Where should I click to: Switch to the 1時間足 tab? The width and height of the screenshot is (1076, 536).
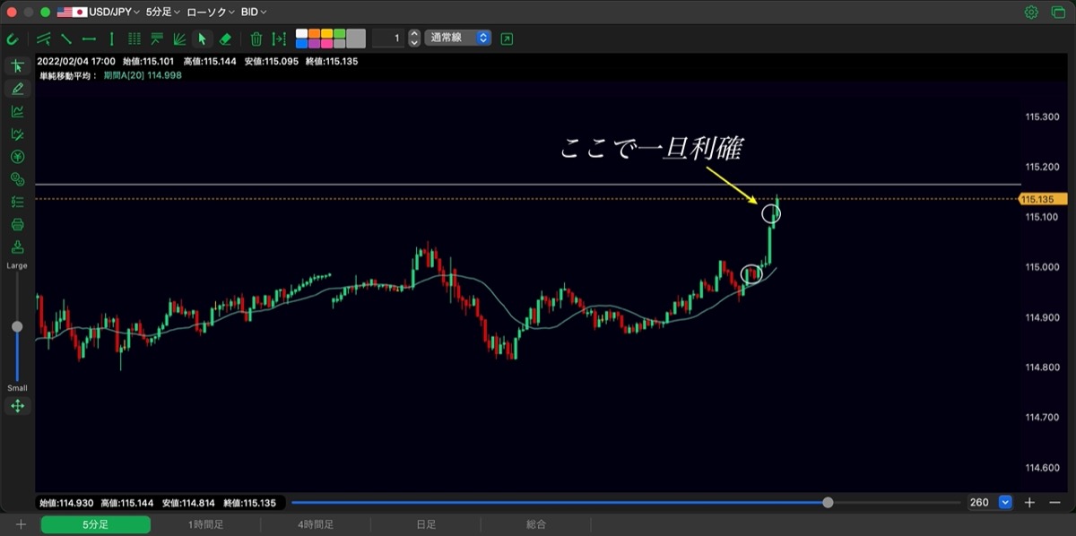(x=205, y=524)
